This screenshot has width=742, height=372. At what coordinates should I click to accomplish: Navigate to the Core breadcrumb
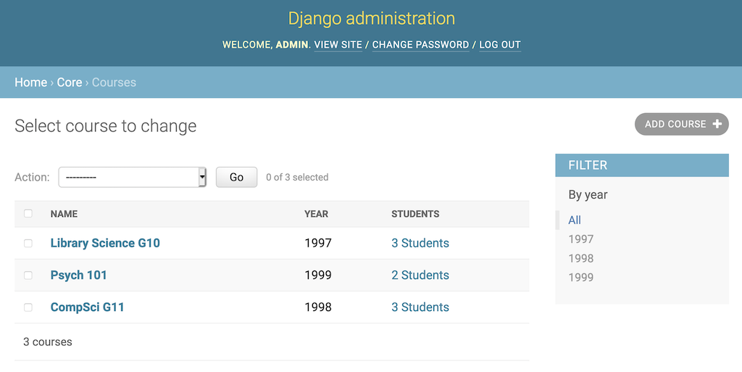click(x=70, y=83)
